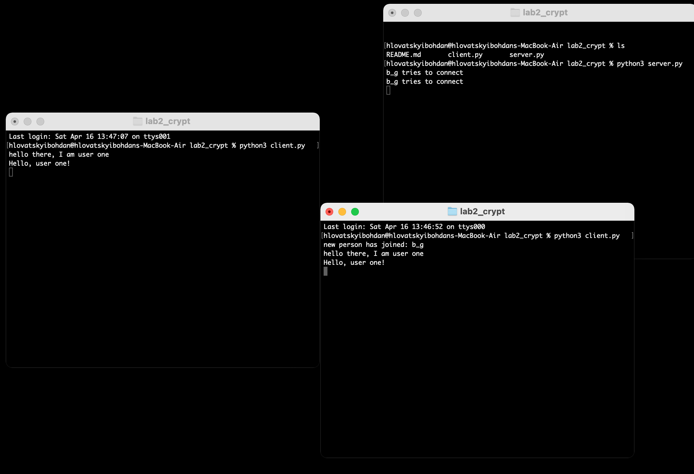Click 'README.md' in the ls output

403,55
